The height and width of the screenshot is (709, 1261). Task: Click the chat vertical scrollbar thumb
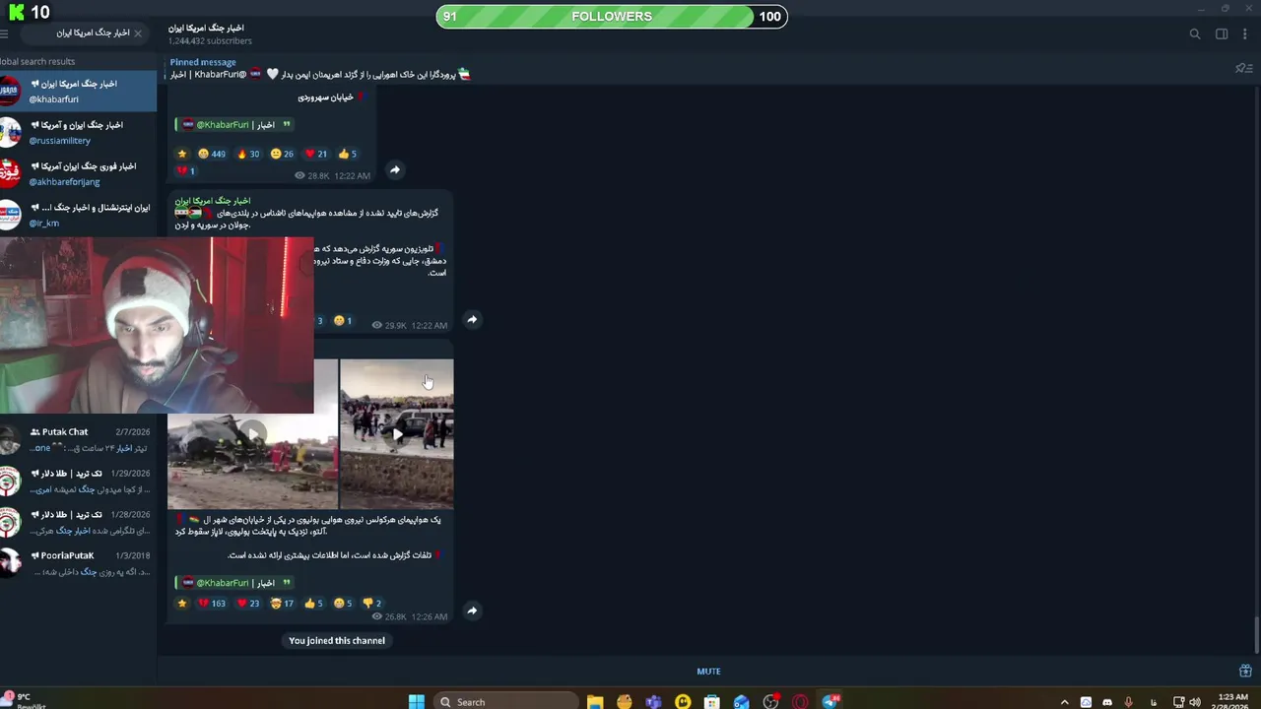coord(1257,635)
